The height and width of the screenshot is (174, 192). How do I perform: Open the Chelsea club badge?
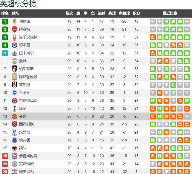pyautogui.click(x=14, y=45)
